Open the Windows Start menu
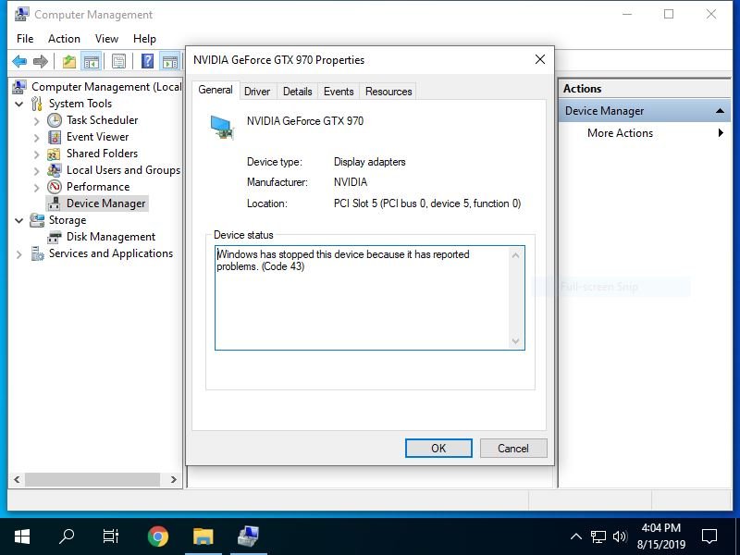 click(x=21, y=536)
